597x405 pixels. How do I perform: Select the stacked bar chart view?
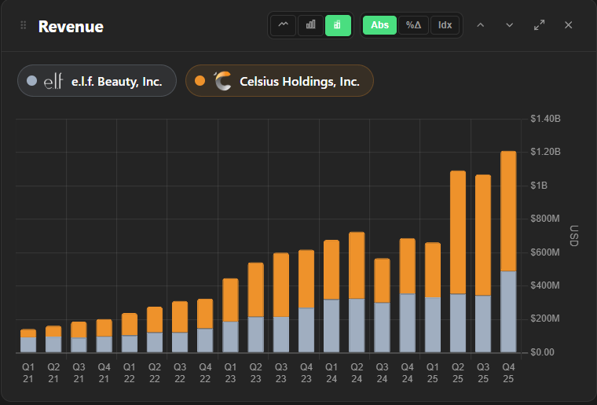tap(338, 25)
